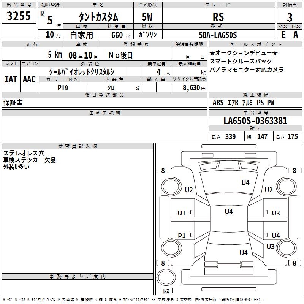Click 検査員記入欄 section header

click(x=78, y=146)
